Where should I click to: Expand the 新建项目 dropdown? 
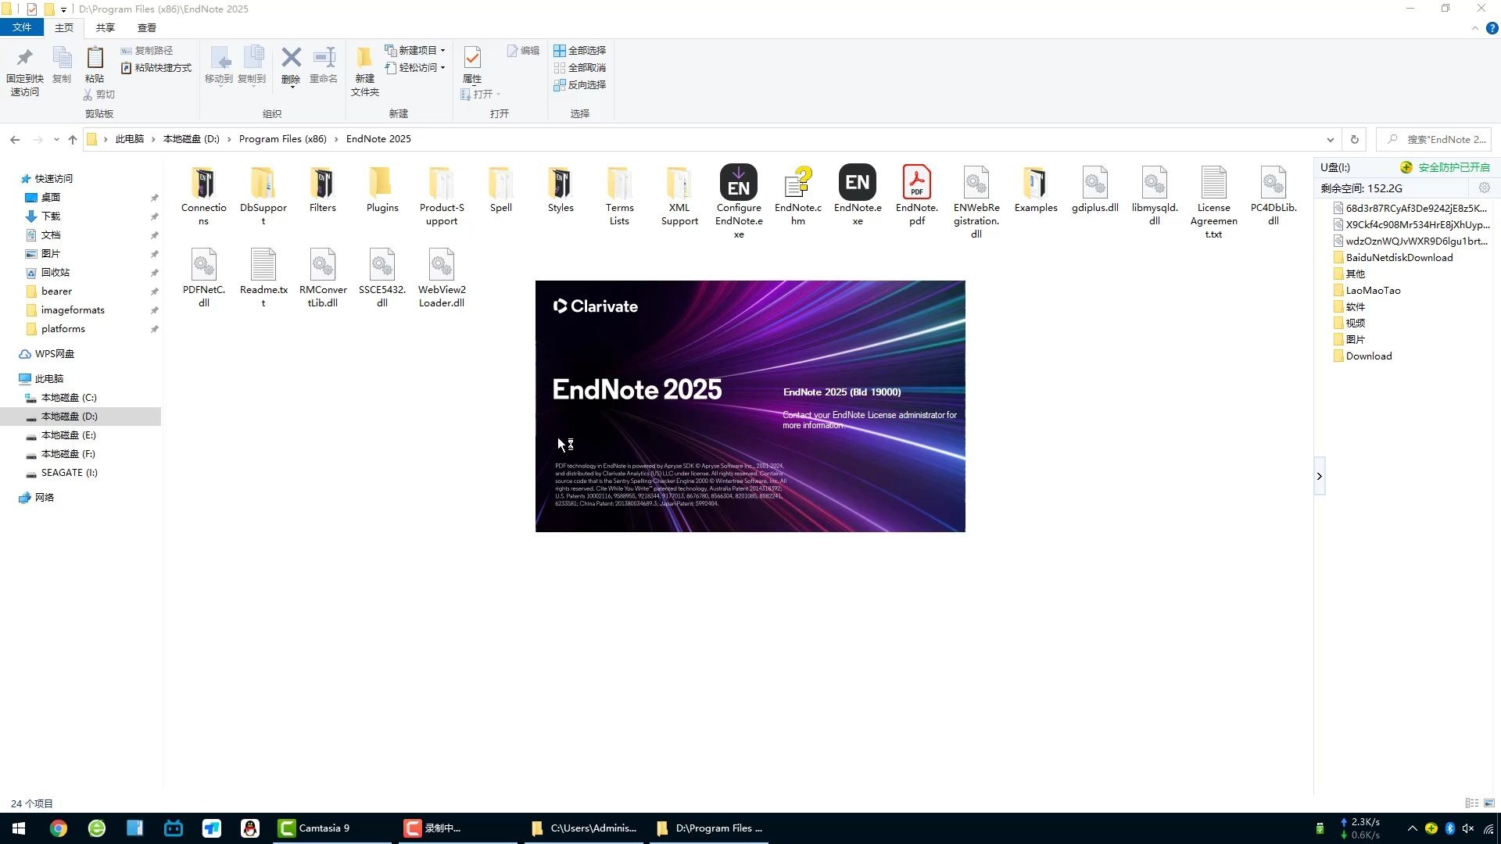(x=442, y=49)
